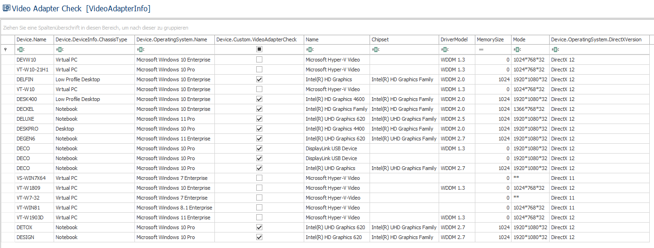Open filter operator icon in DirectXVersion column
654x248 pixels.
555,49
